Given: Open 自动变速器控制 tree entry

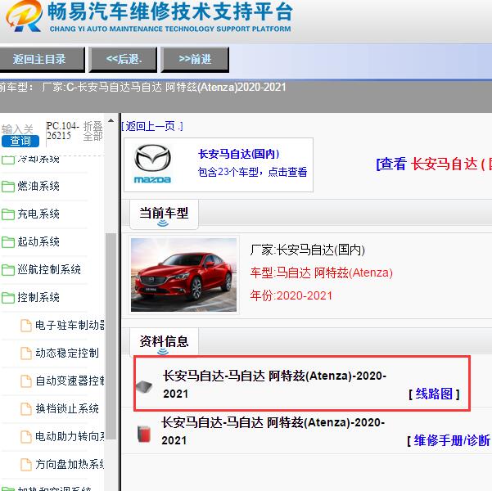Looking at the screenshot, I should tap(70, 381).
